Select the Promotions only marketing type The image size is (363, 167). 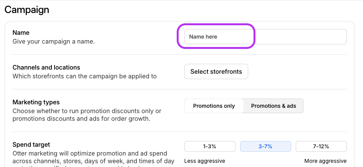214,106
